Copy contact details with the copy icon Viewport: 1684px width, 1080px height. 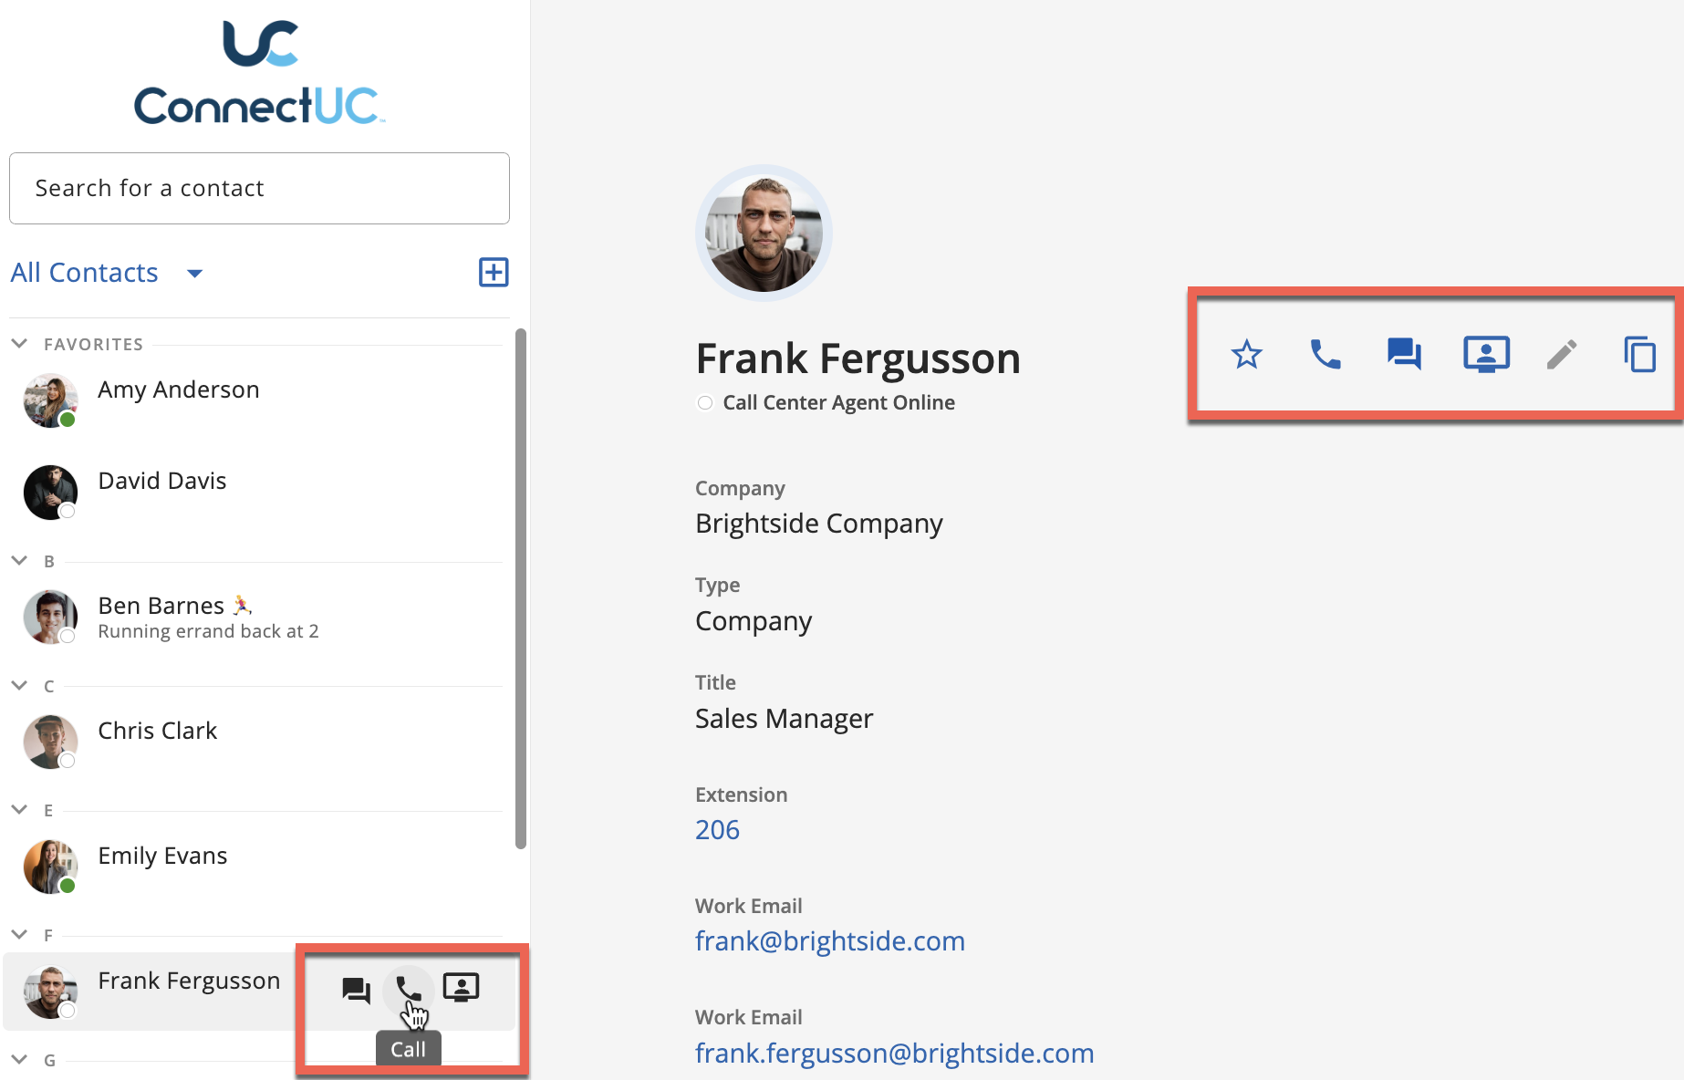tap(1639, 354)
